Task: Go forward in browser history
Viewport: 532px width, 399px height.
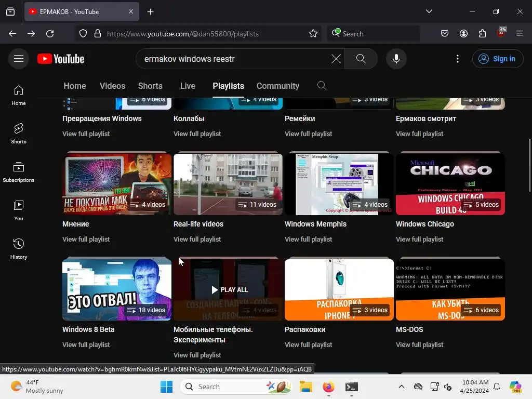Action: pyautogui.click(x=31, y=34)
